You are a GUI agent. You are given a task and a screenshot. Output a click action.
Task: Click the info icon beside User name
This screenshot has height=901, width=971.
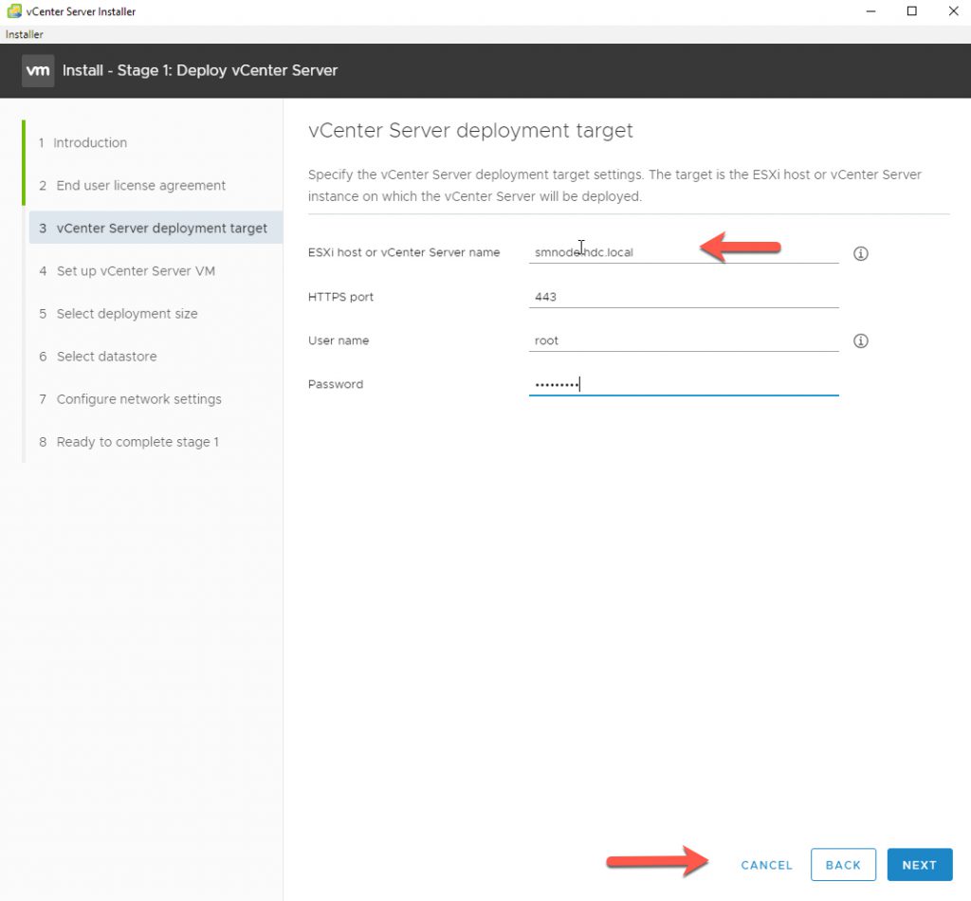coord(861,340)
